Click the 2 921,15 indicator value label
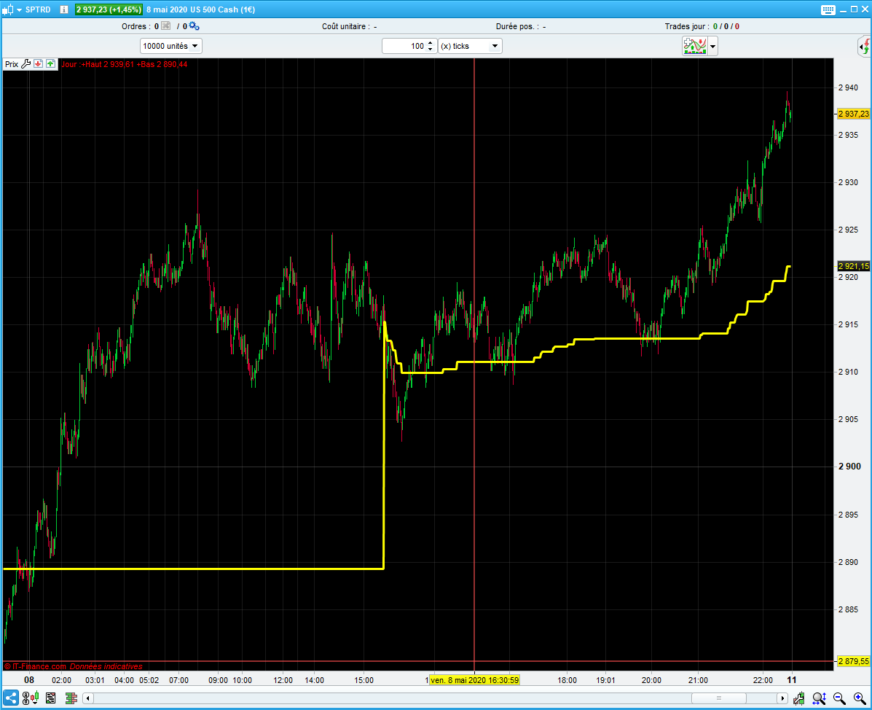872x710 pixels. tap(854, 267)
